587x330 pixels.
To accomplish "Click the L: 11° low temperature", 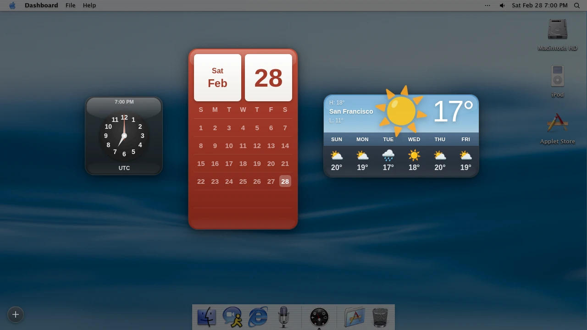I will (x=336, y=121).
